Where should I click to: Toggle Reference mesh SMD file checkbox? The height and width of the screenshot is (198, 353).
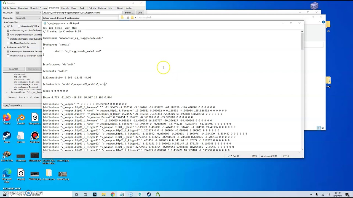tap(5, 47)
